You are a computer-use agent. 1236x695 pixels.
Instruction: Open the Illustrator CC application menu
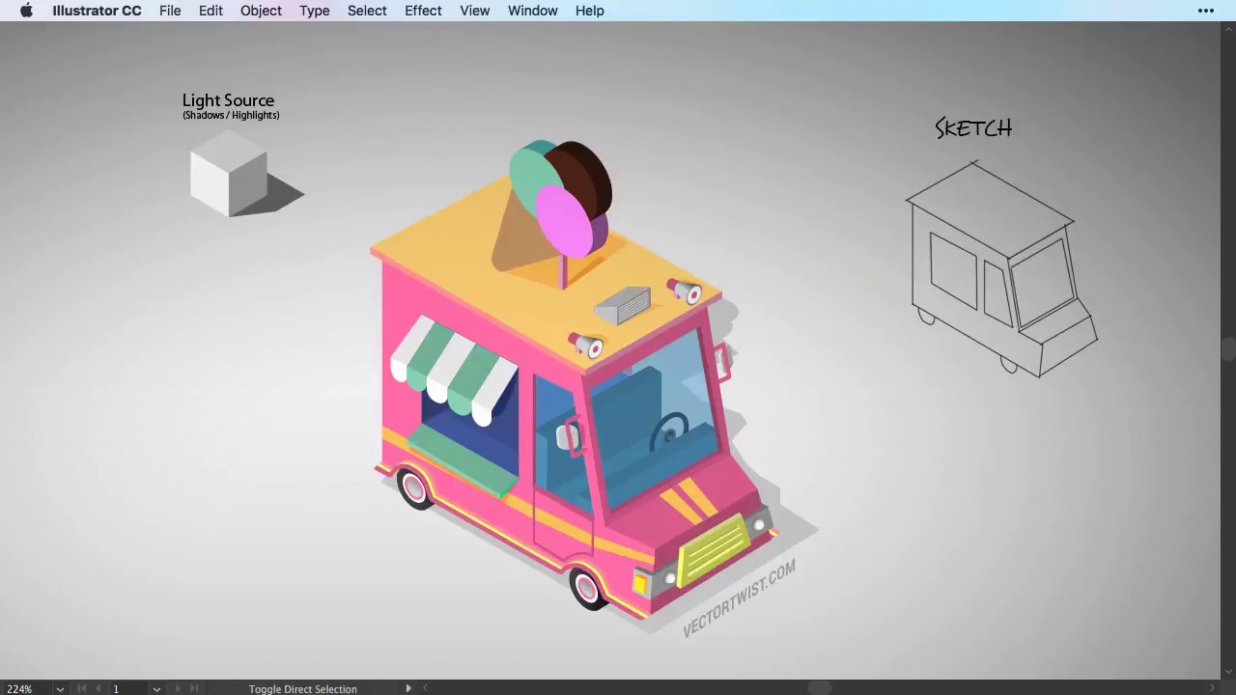tap(97, 11)
